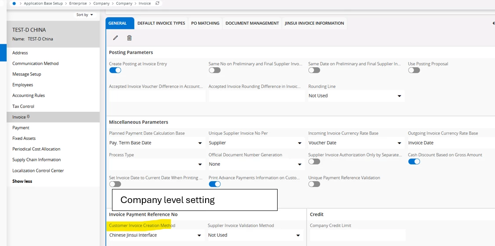Click the tab scroll arrow at right edge
Screen dimensions: 495x246
click(493, 23)
